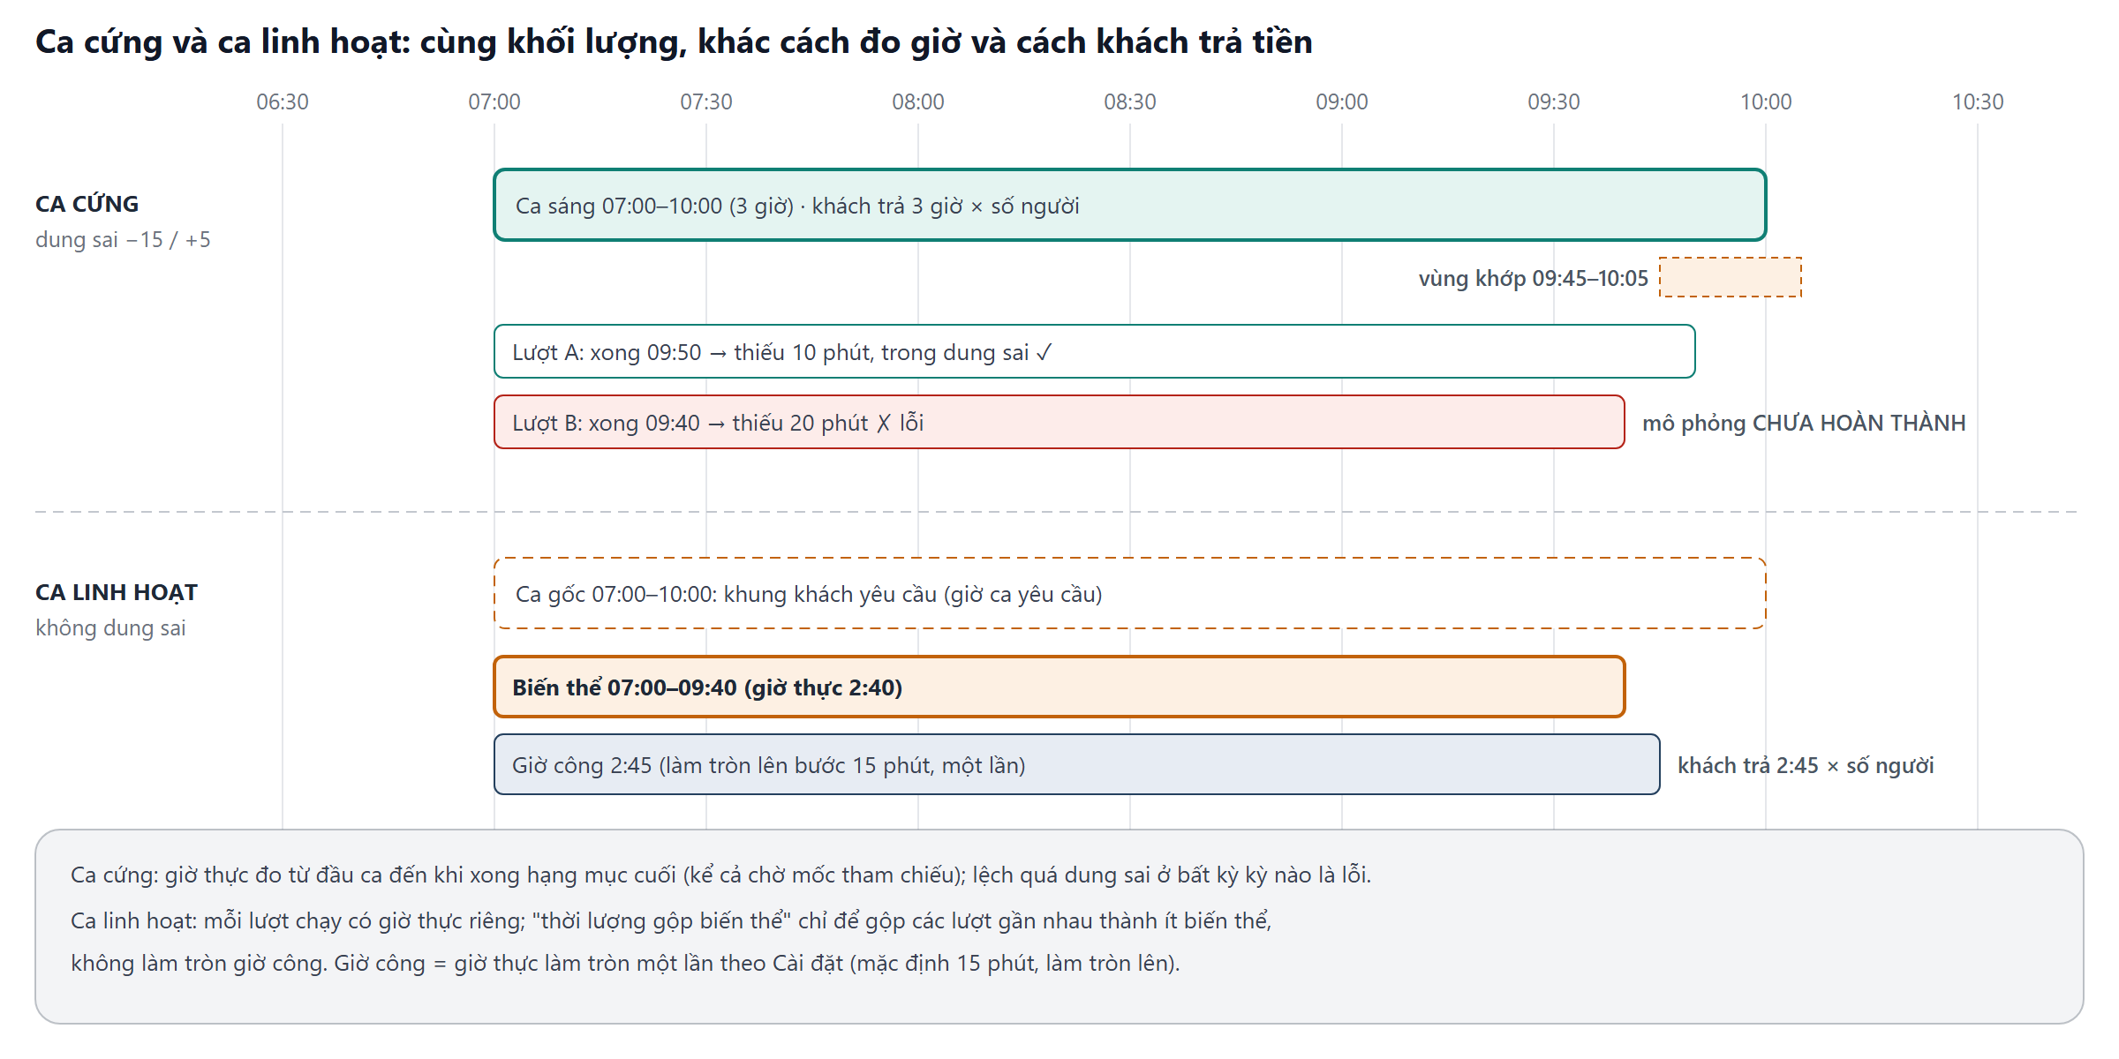2119x1059 pixels.
Task: Click the 09:00 time axis label
Action: coord(1342,101)
